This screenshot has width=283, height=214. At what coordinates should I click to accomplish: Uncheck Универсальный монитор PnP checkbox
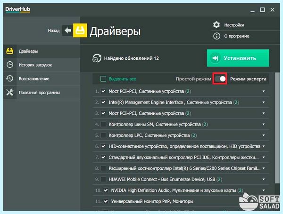click(x=106, y=201)
